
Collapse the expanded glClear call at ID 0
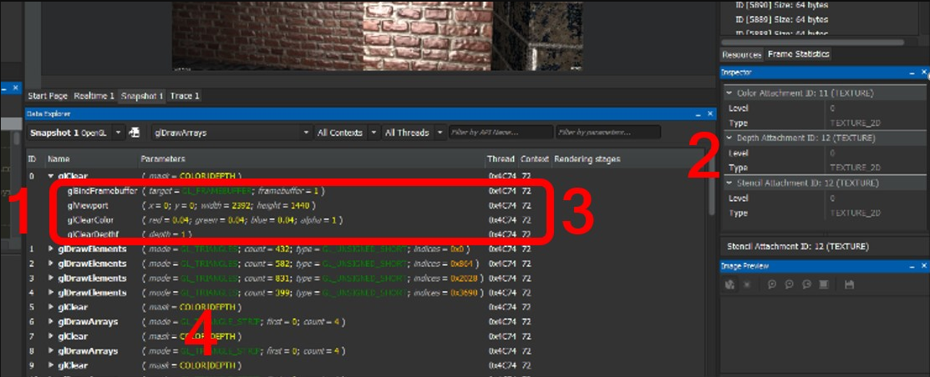click(51, 177)
